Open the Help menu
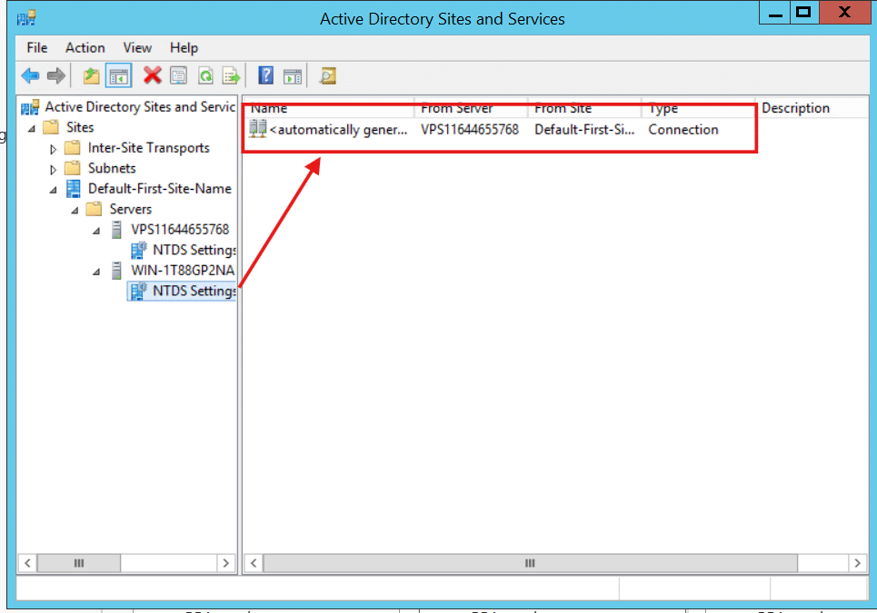 coord(184,48)
